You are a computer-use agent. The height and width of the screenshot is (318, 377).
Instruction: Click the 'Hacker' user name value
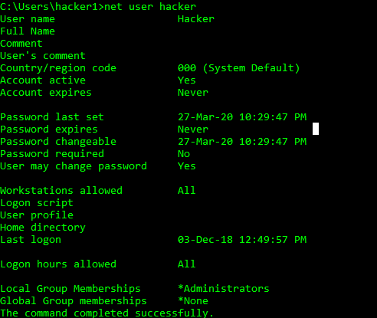pyautogui.click(x=196, y=19)
